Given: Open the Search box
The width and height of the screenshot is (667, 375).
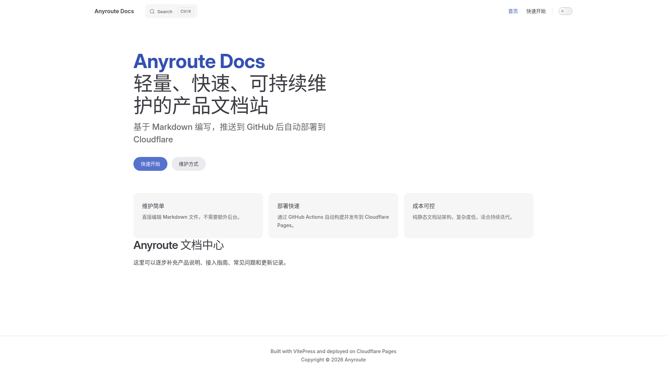Looking at the screenshot, I should tap(171, 11).
